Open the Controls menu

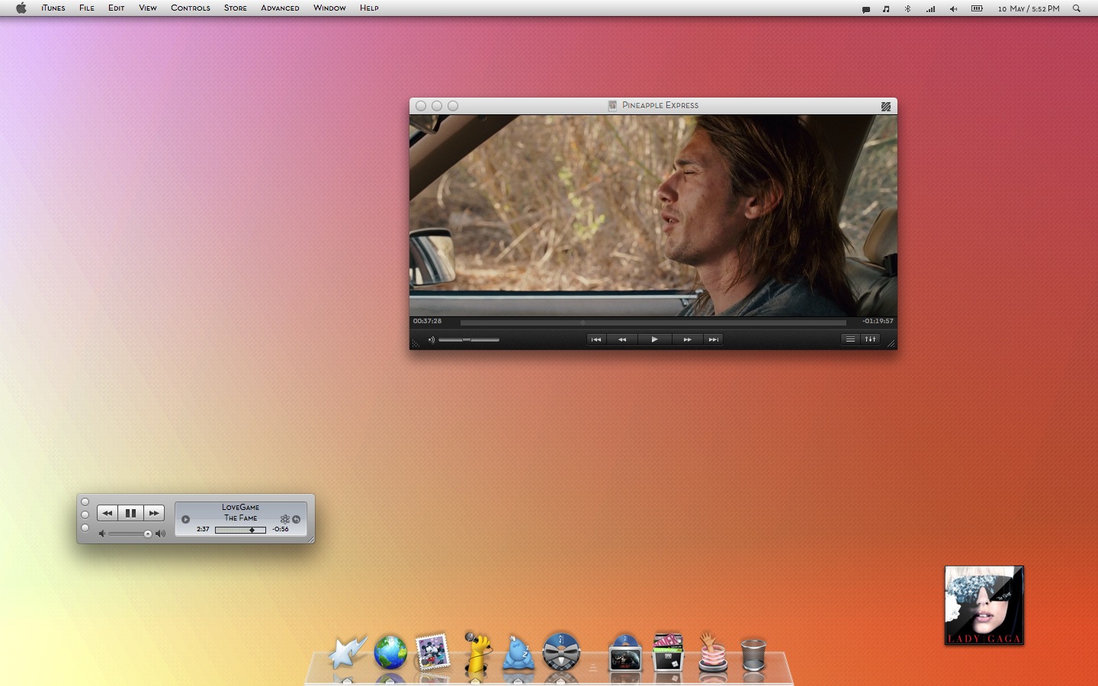191,8
